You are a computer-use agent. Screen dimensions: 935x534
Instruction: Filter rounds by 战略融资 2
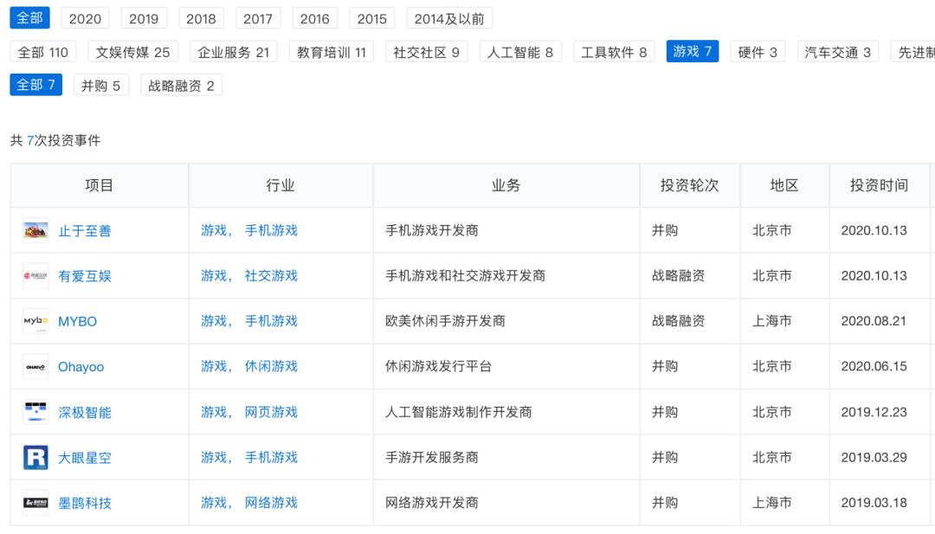point(181,86)
